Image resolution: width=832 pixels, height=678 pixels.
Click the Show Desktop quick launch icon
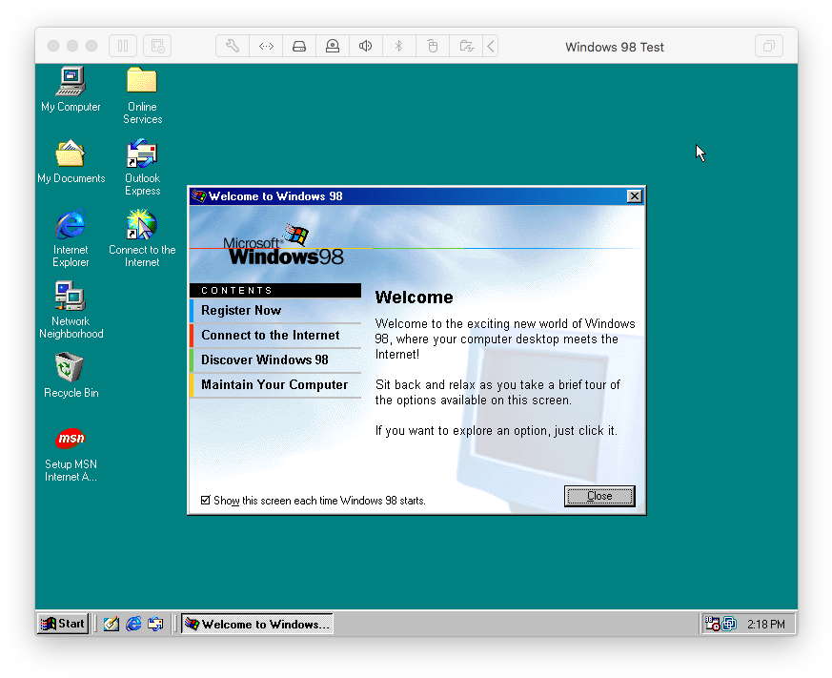tap(111, 624)
